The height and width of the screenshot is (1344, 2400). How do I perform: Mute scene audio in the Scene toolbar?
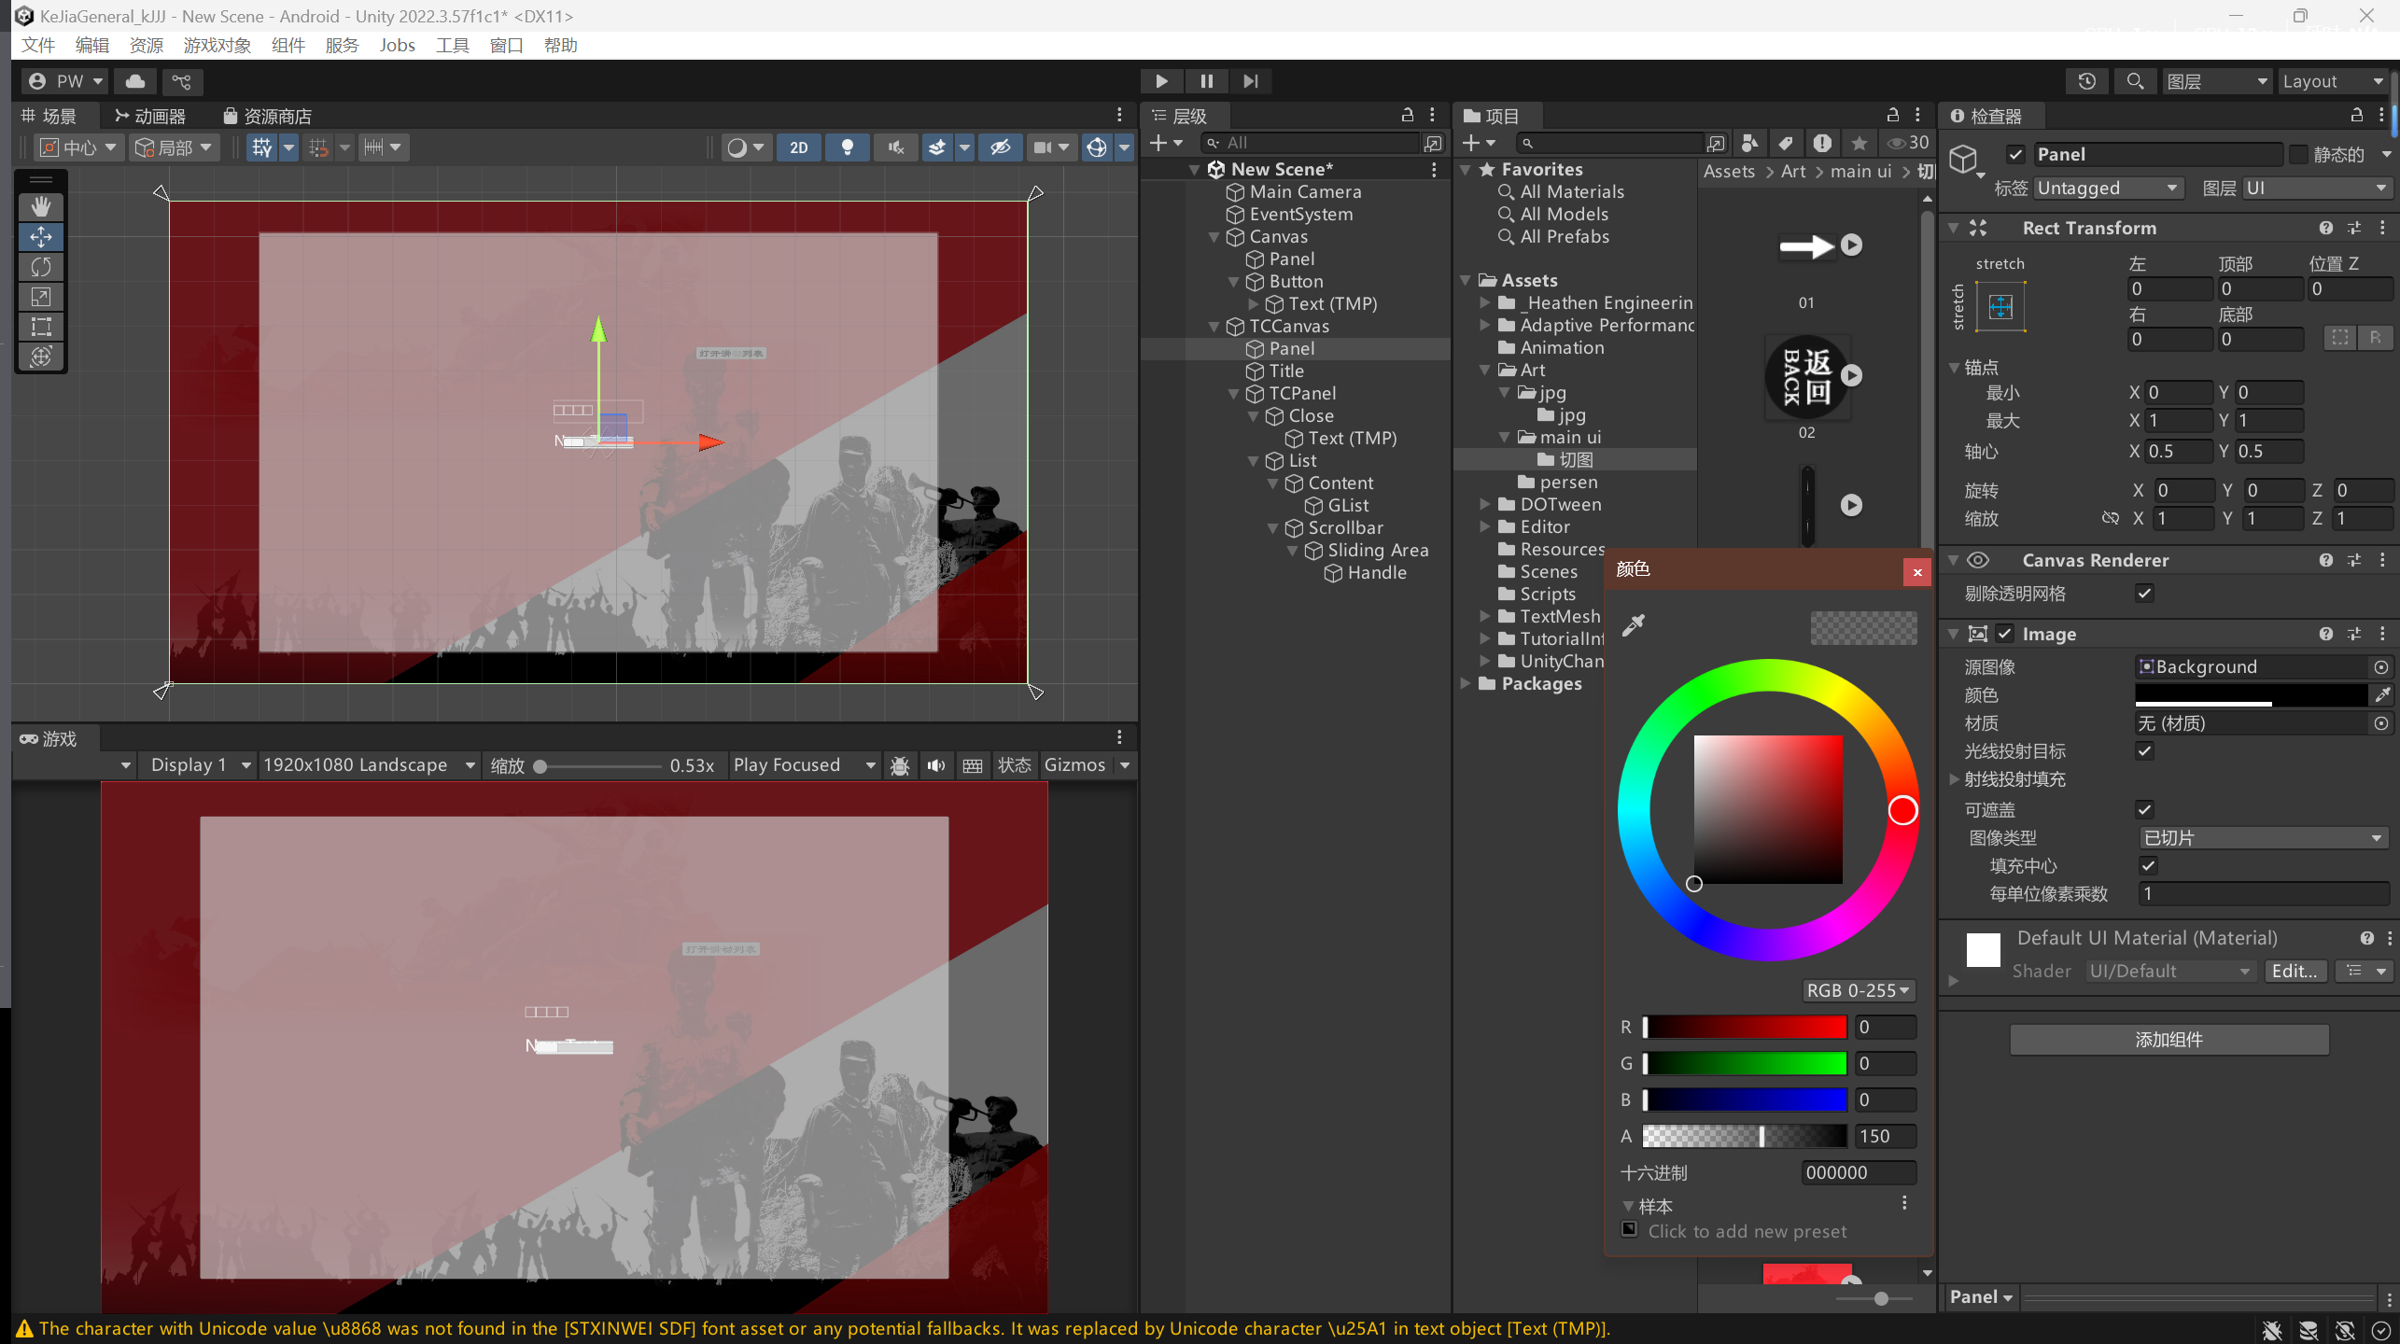coord(895,147)
